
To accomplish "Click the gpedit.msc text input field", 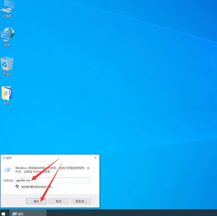I will point(53,180).
